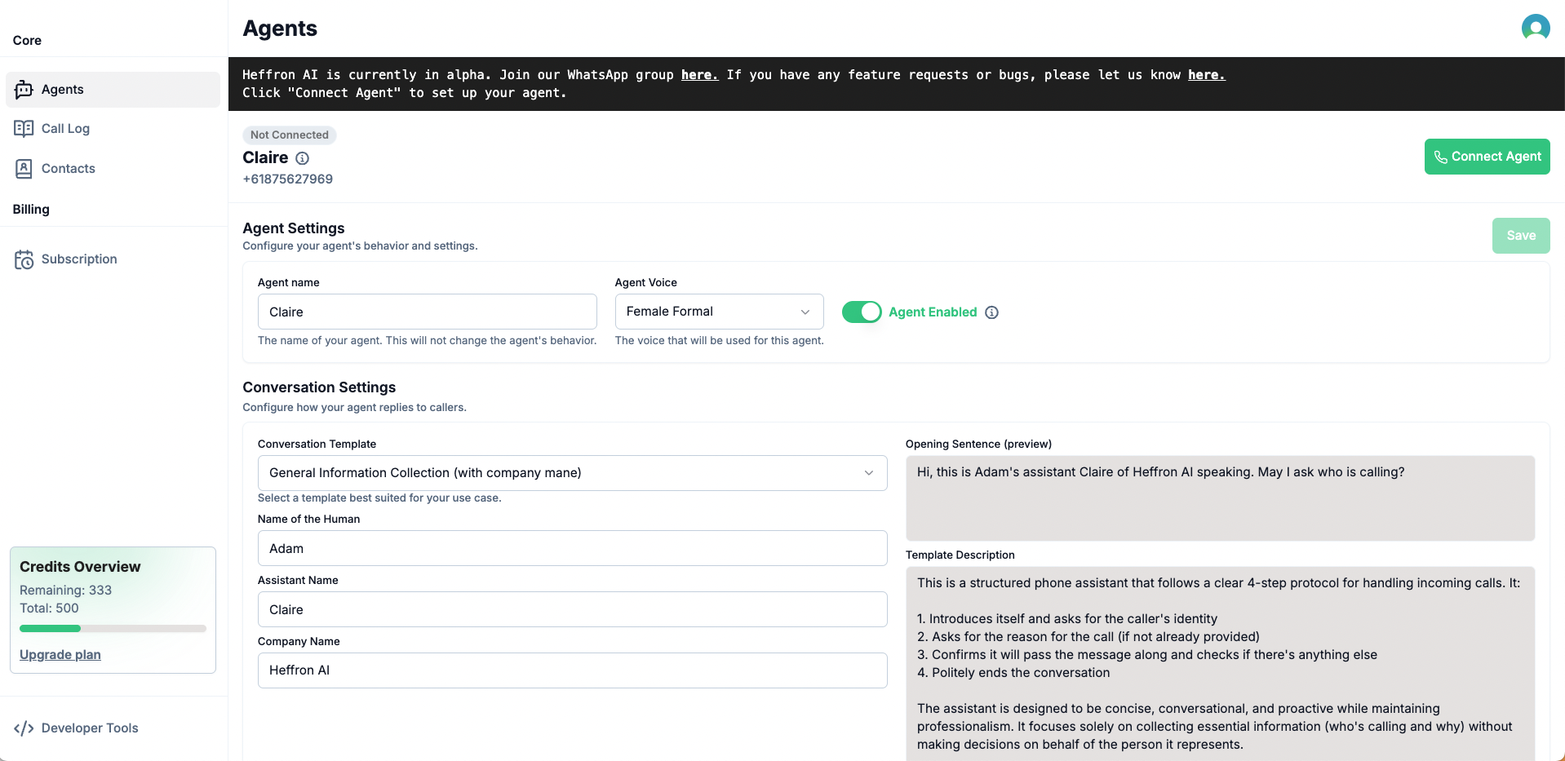
Task: Click the credits remaining progress bar
Action: pyautogui.click(x=113, y=629)
